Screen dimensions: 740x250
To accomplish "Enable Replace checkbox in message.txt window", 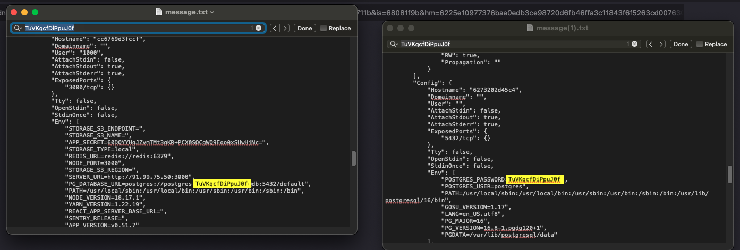I will (324, 28).
